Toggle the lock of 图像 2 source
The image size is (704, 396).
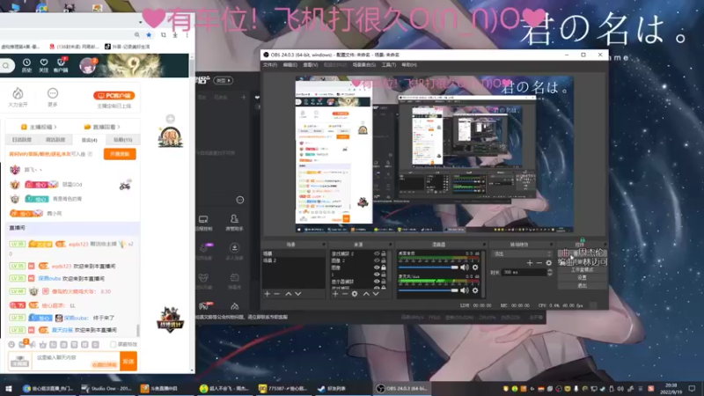[x=384, y=260]
